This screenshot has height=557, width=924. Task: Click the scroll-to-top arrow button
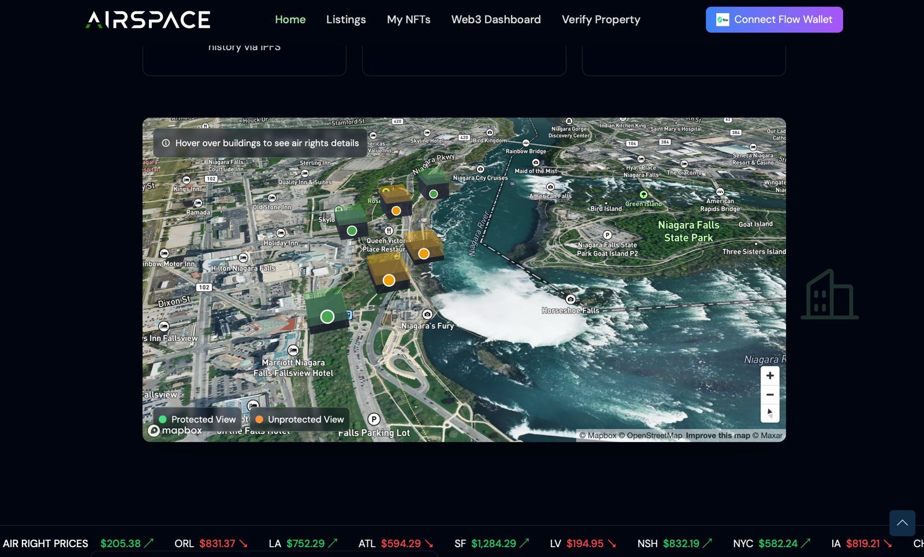click(x=902, y=523)
